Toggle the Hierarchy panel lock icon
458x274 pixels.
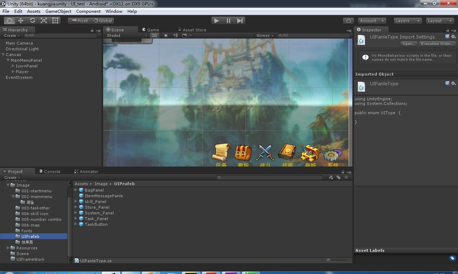(x=92, y=30)
